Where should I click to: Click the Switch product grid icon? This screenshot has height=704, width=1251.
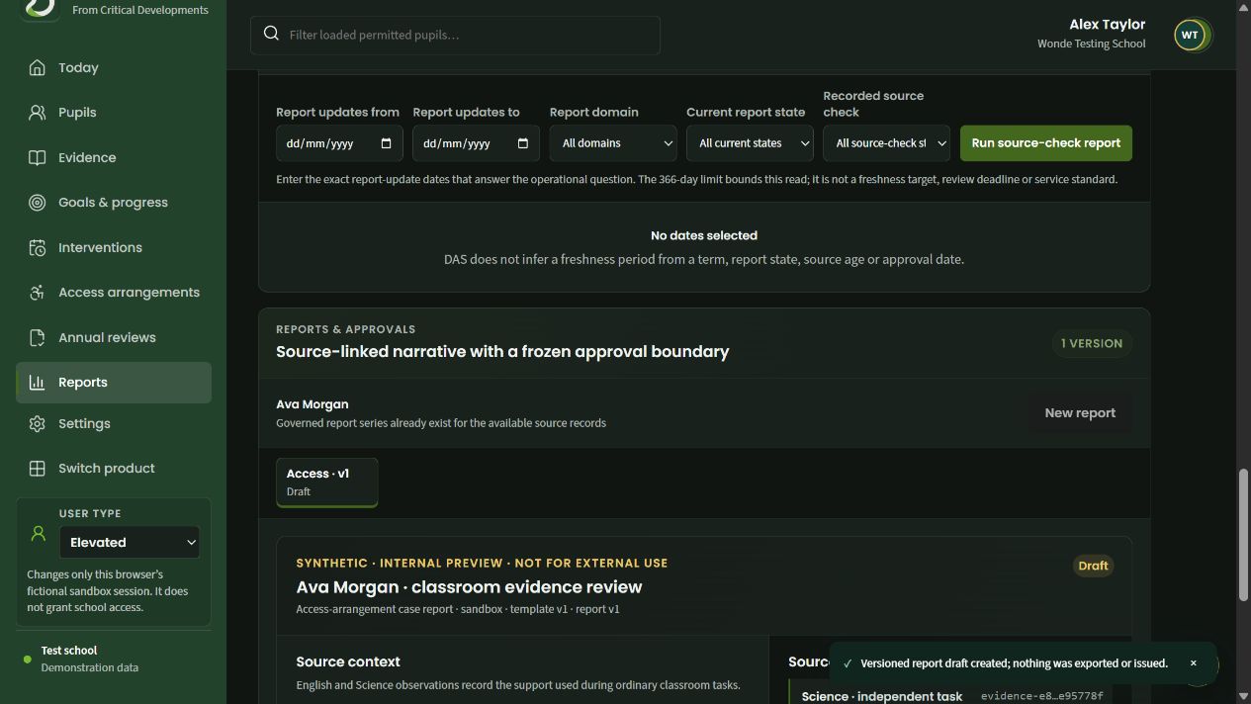[x=38, y=469]
